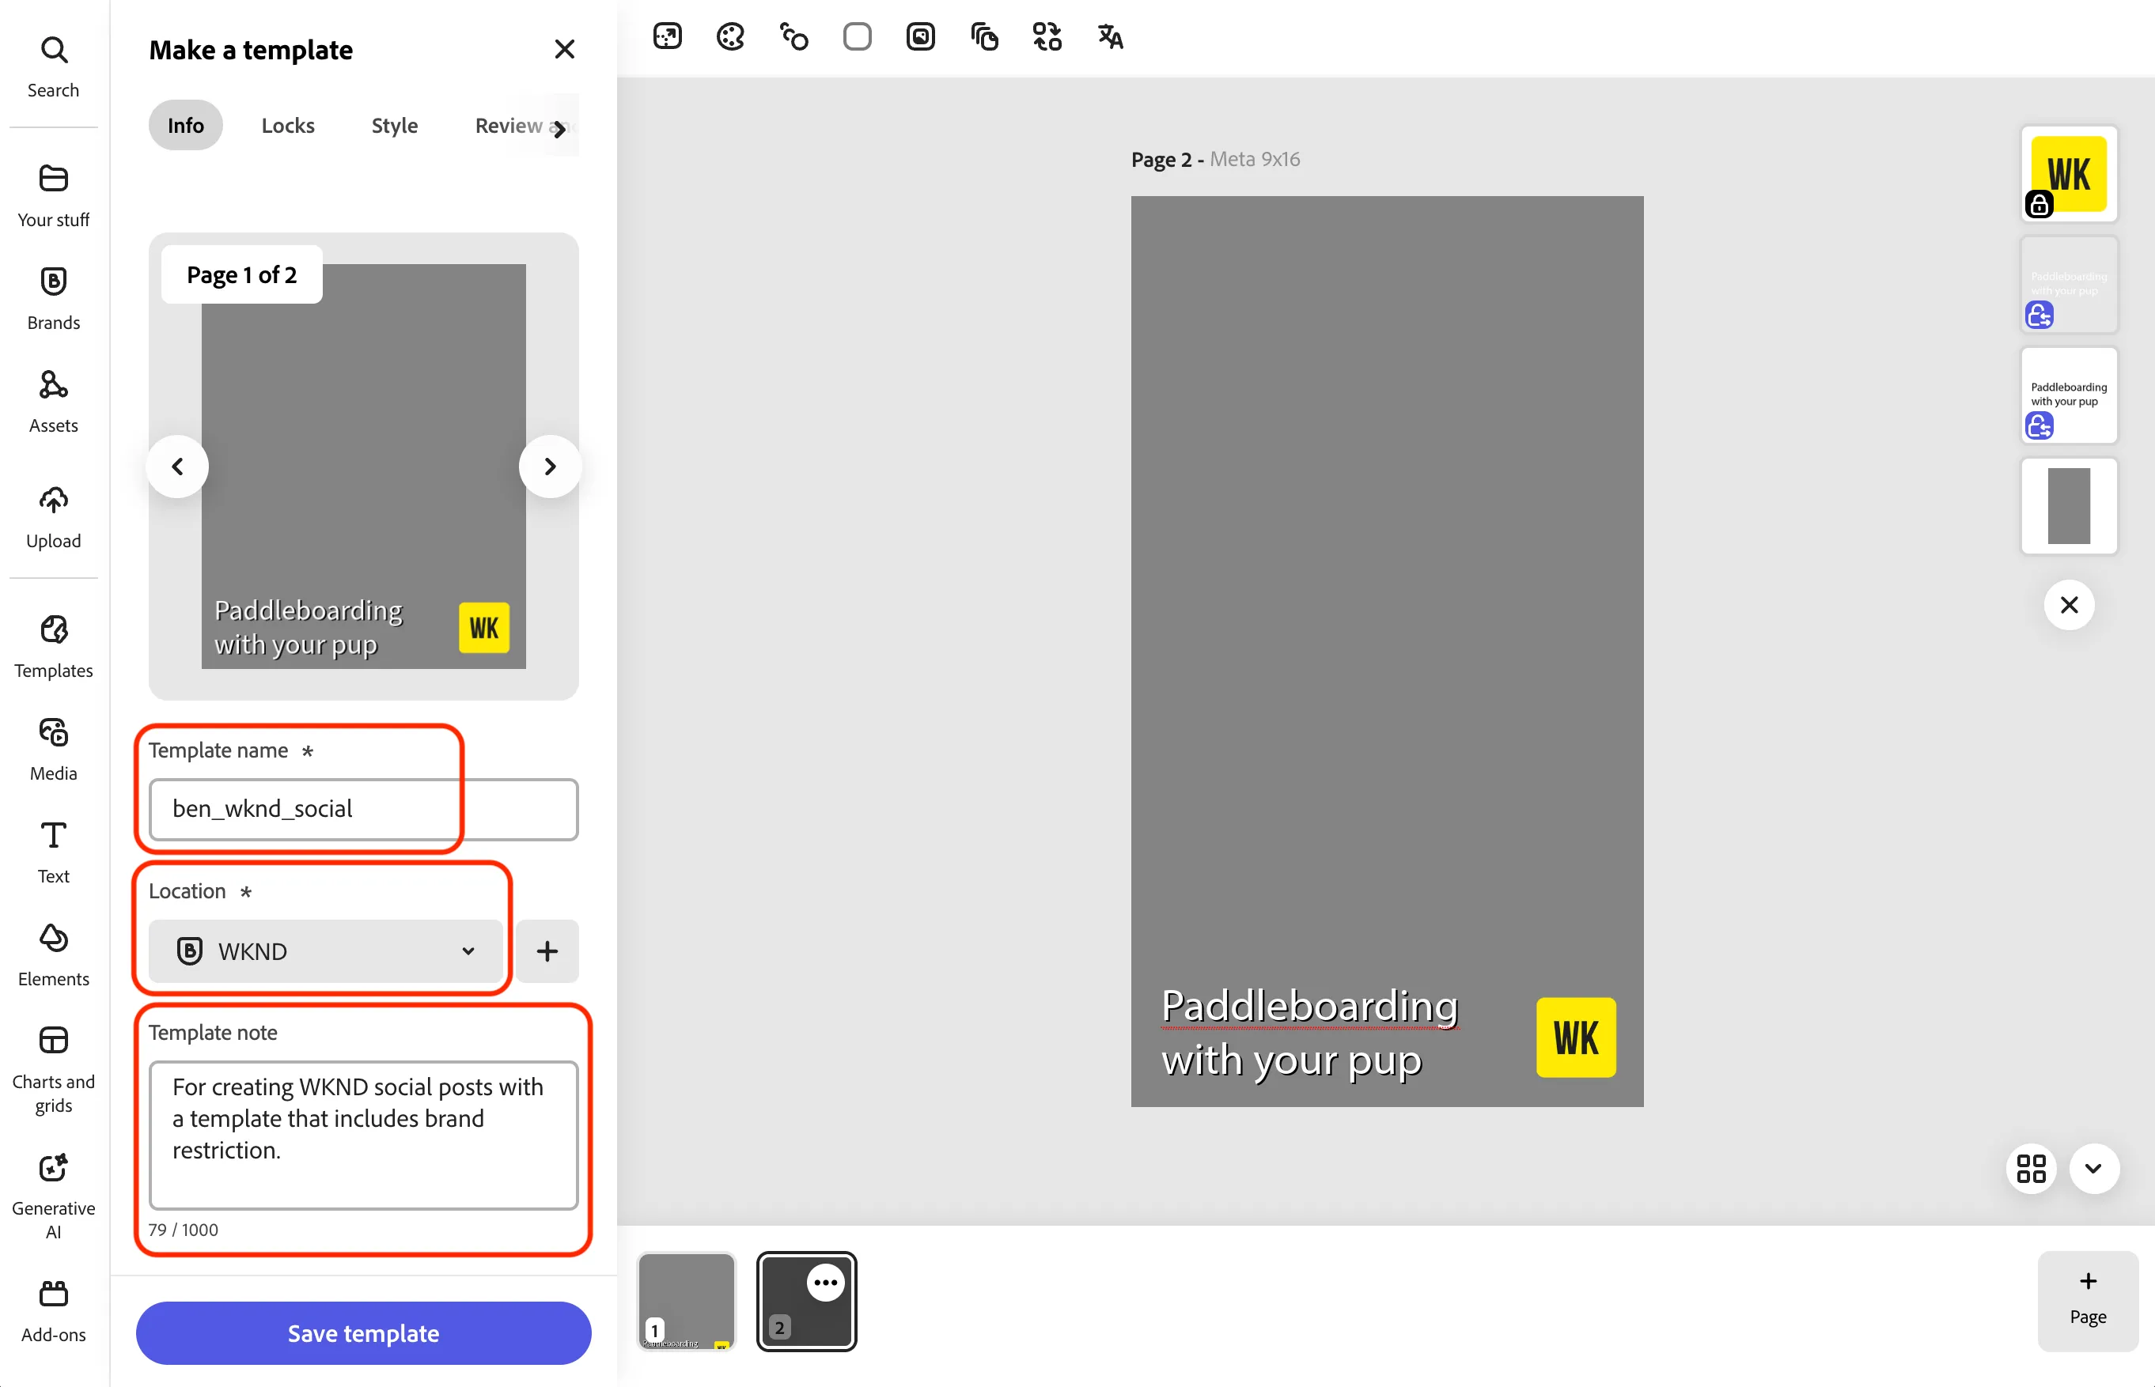Open the grid view of pages
Screen dimensions: 2155x1387
click(2031, 1168)
